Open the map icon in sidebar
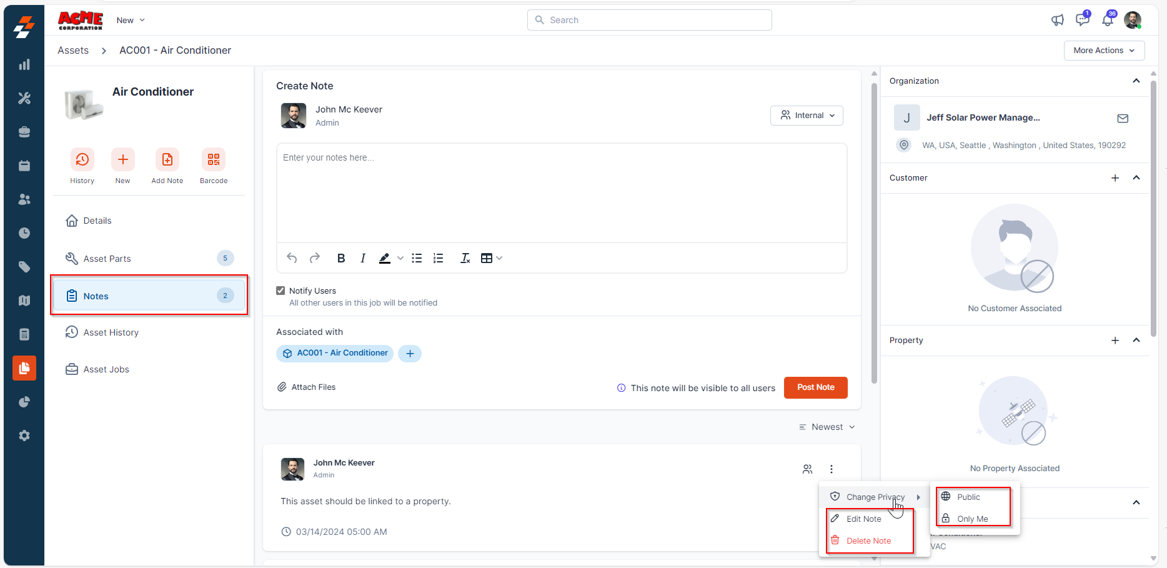 [24, 301]
